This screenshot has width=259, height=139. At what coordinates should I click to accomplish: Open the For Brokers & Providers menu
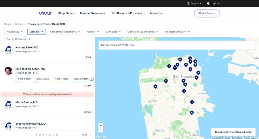point(129,13)
